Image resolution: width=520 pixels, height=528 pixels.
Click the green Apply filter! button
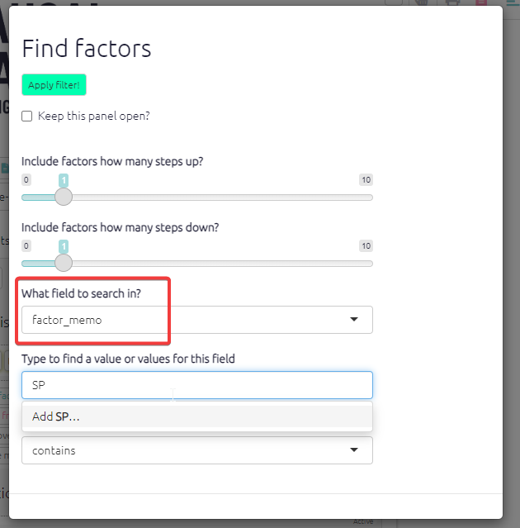click(54, 85)
